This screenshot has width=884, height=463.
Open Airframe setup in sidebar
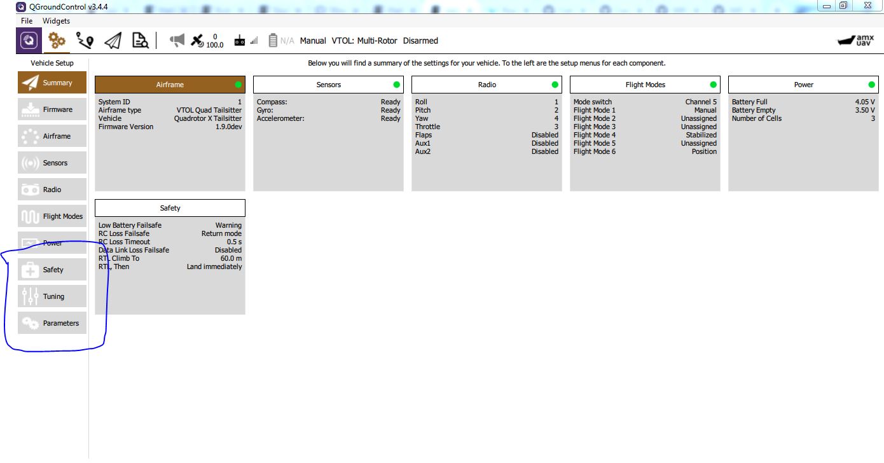tap(52, 137)
